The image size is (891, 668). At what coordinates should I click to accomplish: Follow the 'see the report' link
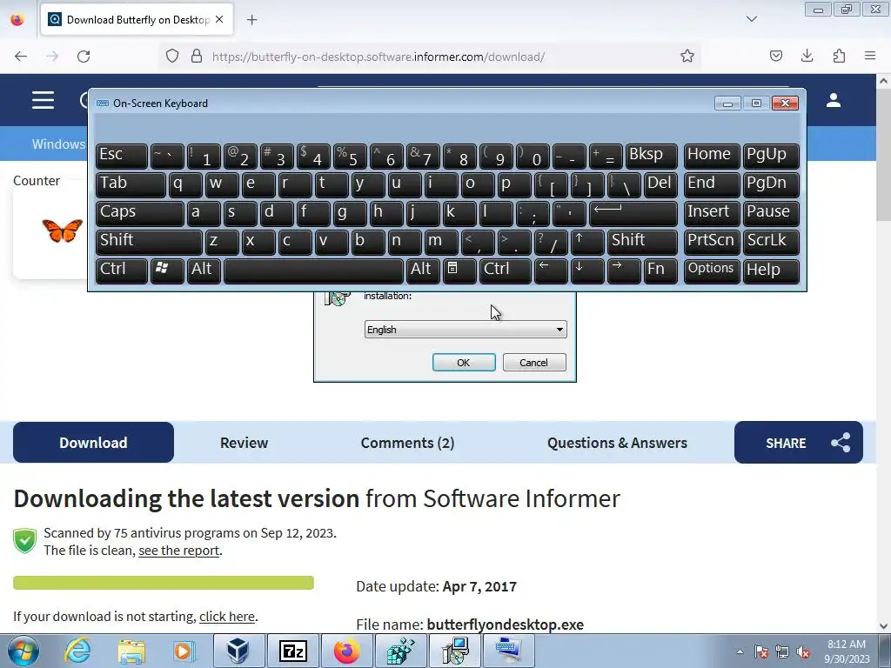click(178, 551)
